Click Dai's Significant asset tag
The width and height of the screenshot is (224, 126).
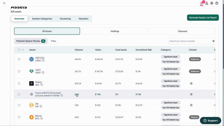coord(171,103)
